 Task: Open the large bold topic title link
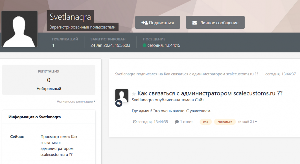coord(210,93)
